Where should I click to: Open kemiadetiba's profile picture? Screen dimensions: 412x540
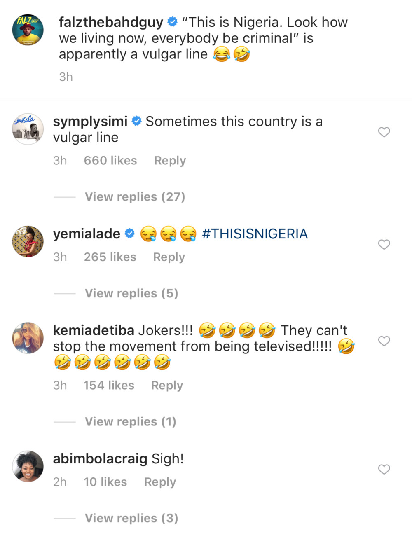click(x=28, y=338)
